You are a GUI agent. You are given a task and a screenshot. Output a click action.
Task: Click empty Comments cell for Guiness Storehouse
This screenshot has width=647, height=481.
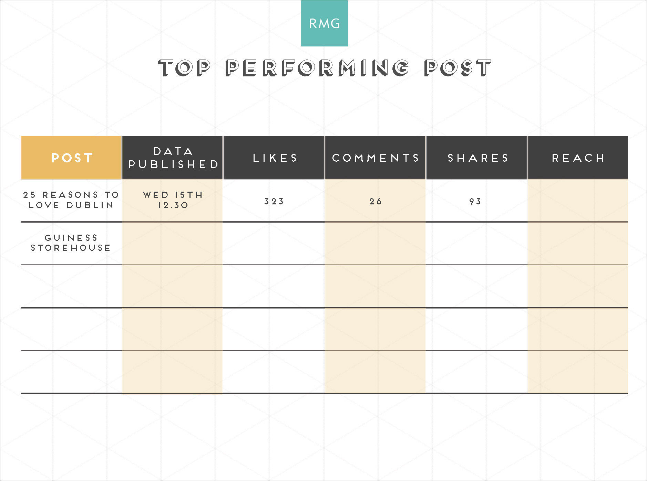click(x=375, y=243)
